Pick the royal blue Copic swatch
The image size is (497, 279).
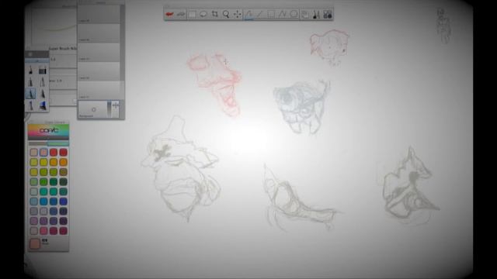tap(63, 201)
